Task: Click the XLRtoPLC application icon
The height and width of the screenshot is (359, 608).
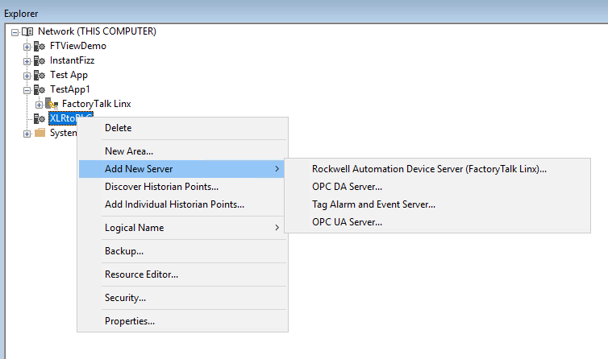Action: tap(40, 118)
